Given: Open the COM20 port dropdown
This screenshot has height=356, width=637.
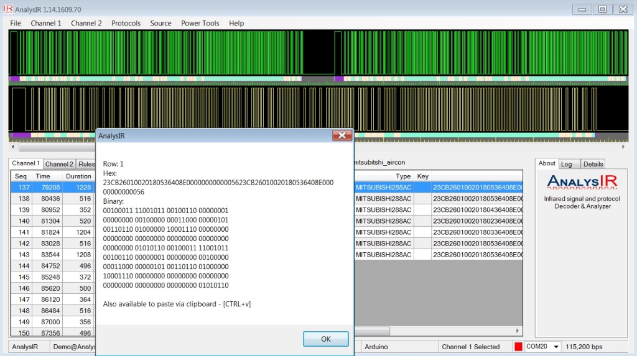Looking at the screenshot, I should click(556, 347).
